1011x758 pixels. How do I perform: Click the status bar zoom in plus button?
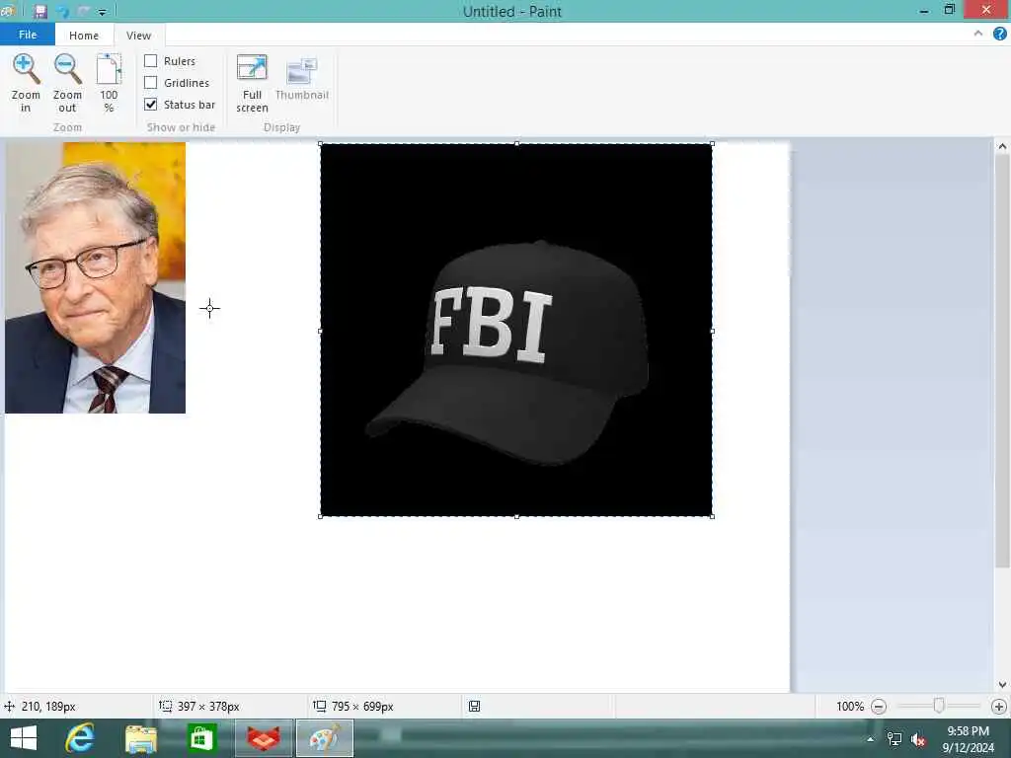[999, 707]
